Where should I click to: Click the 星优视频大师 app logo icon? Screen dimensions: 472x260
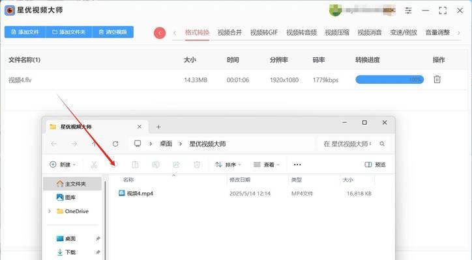pos(10,10)
